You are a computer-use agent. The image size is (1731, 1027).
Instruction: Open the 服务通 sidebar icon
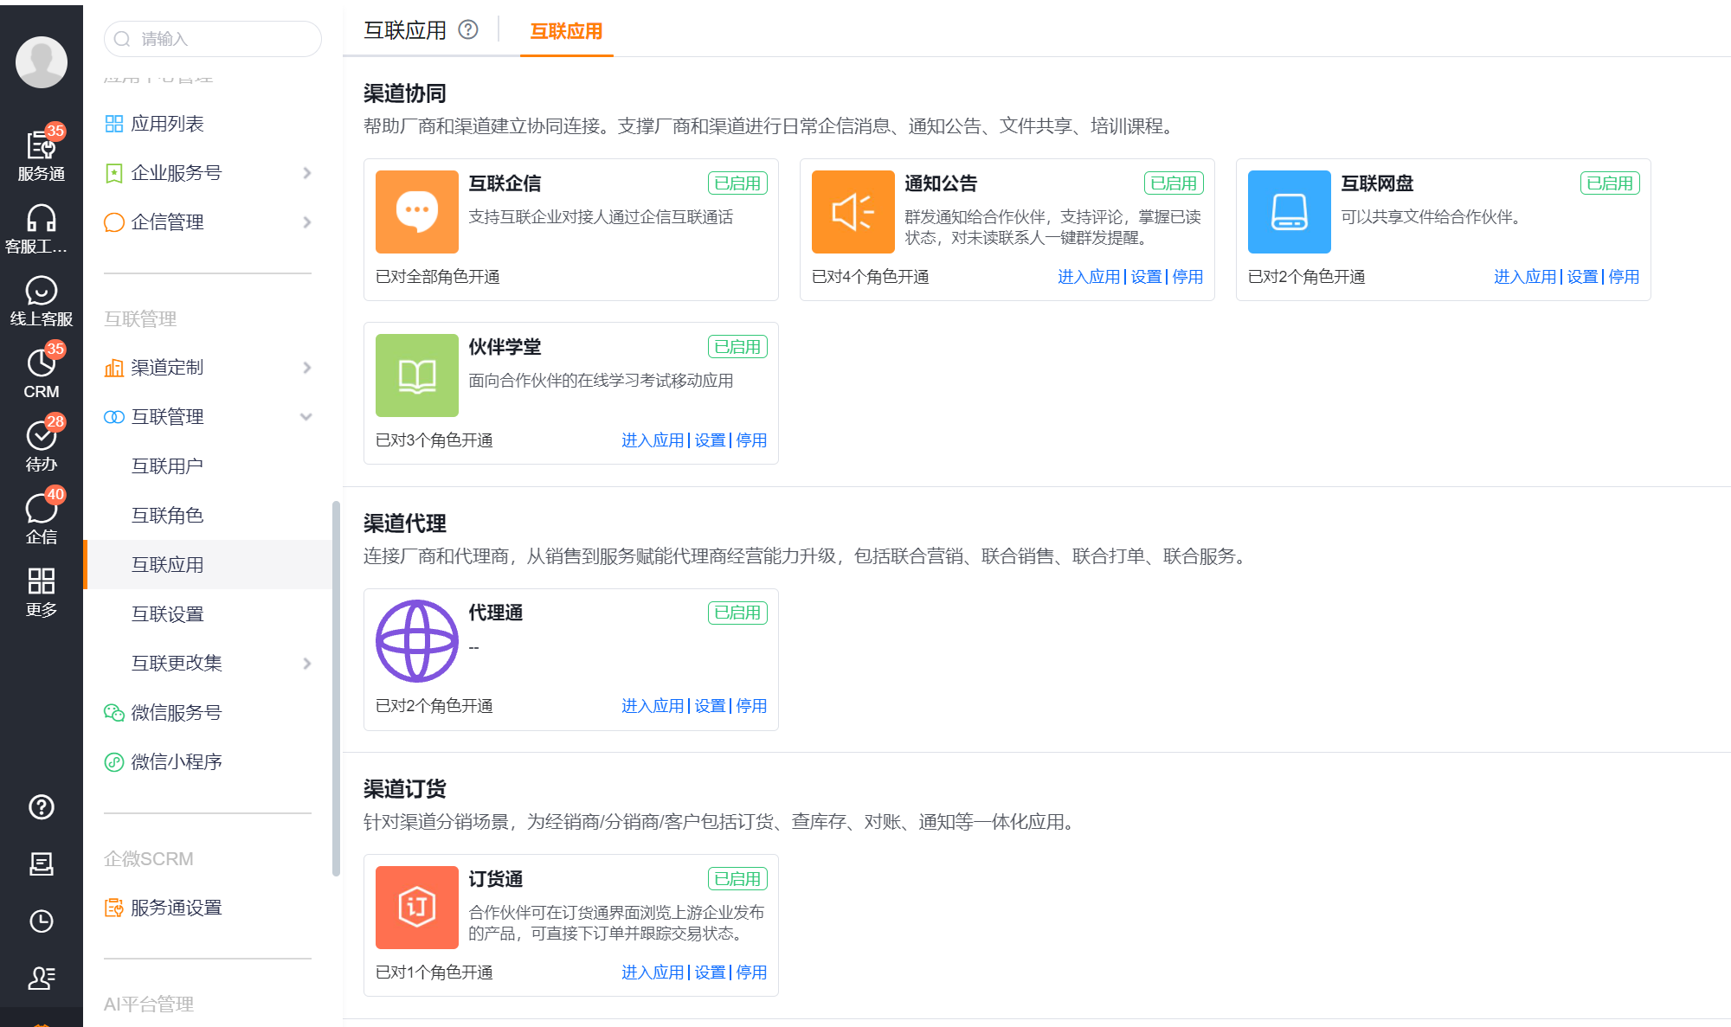coord(42,153)
